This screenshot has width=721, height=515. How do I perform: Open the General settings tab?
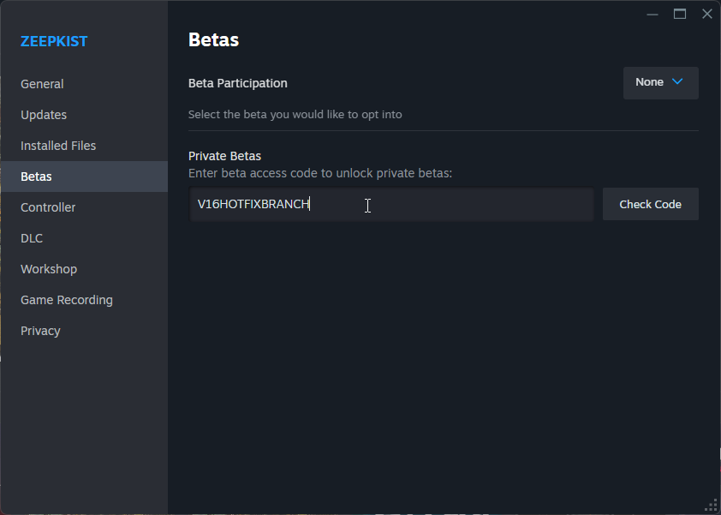pyautogui.click(x=42, y=84)
